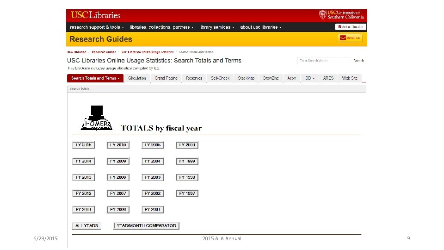The image size is (444, 250).
Task: Open FY 2014 totals
Action: point(83,161)
